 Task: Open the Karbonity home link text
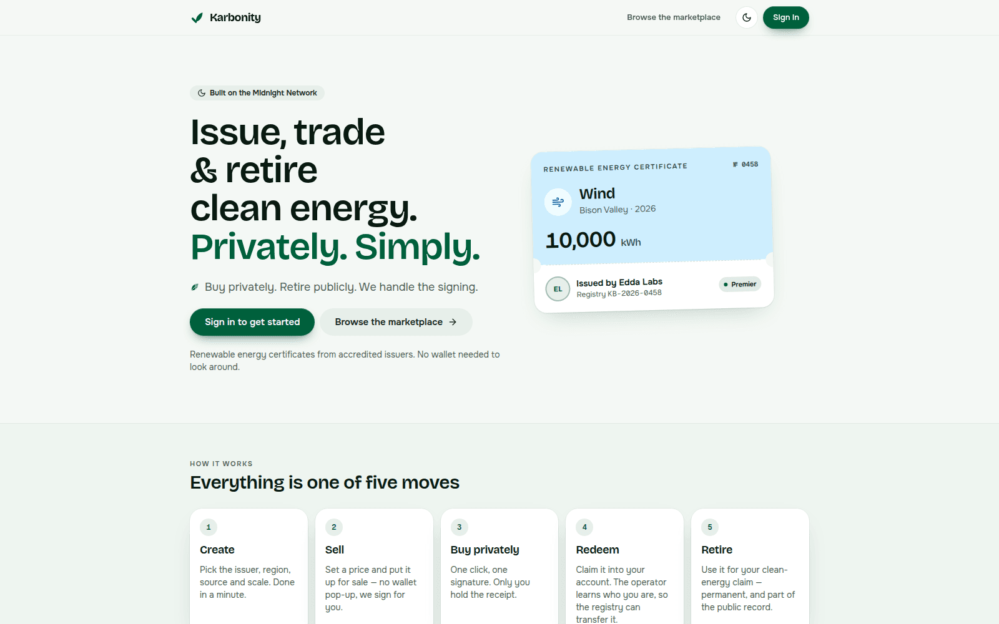pyautogui.click(x=235, y=17)
